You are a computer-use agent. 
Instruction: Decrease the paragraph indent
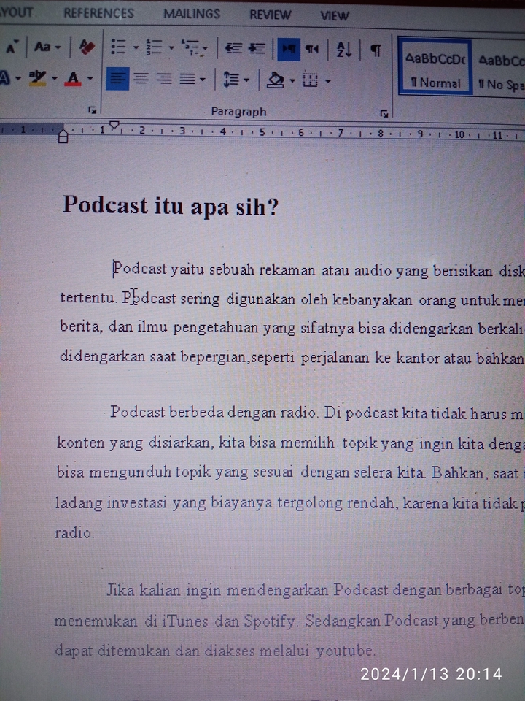point(233,48)
